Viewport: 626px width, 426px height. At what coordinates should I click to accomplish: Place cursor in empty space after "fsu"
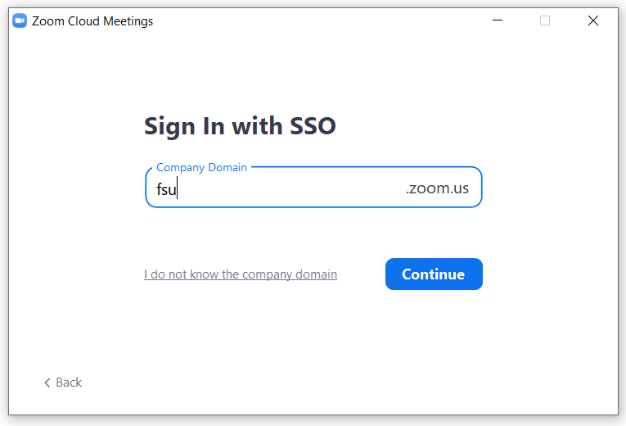(286, 189)
